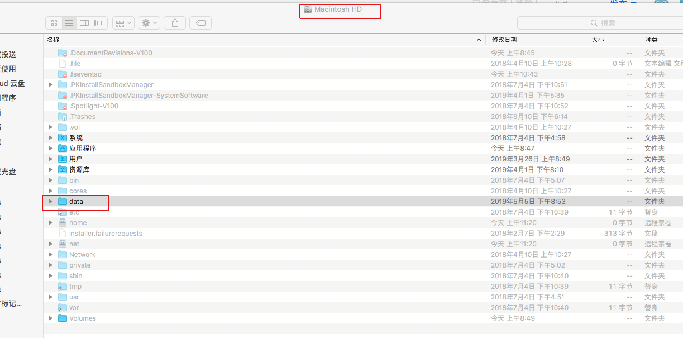
Task: Select the .vol folder name
Action: click(74, 127)
